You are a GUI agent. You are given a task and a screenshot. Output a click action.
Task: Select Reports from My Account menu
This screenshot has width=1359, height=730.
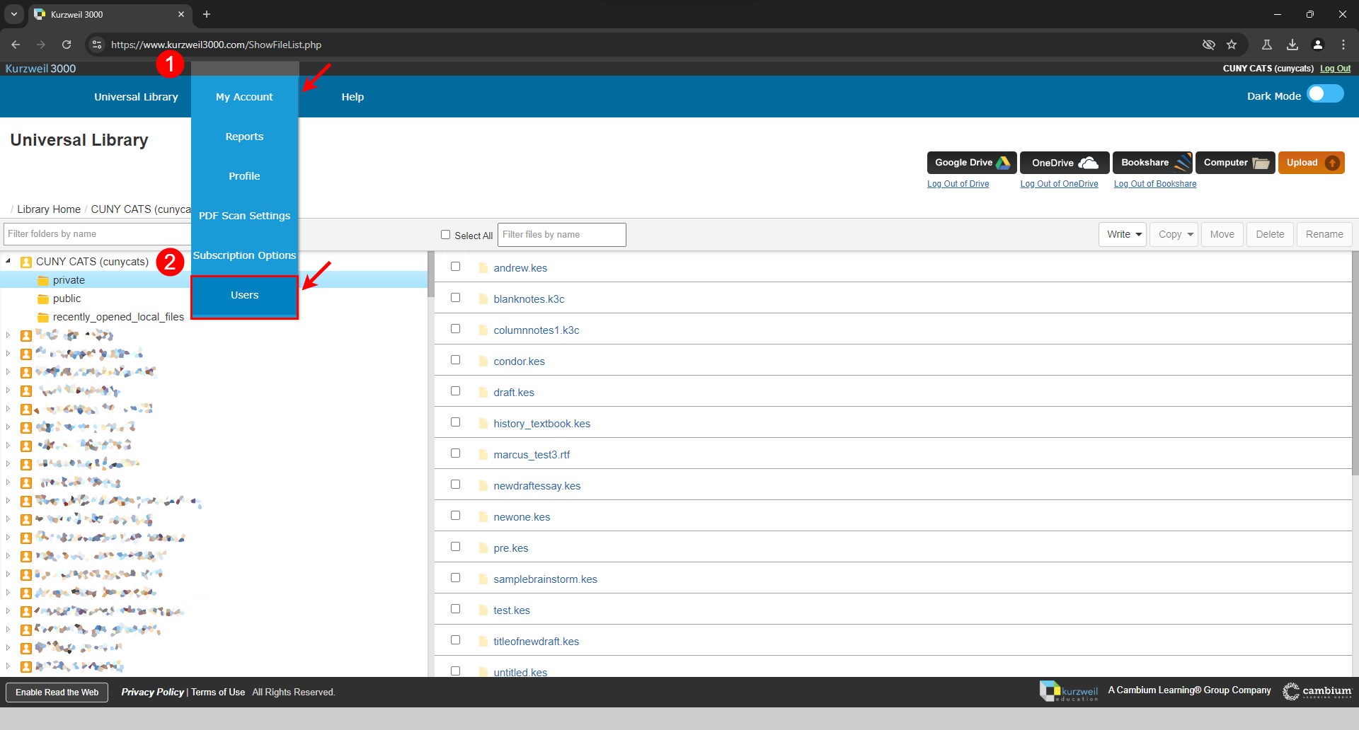(244, 137)
